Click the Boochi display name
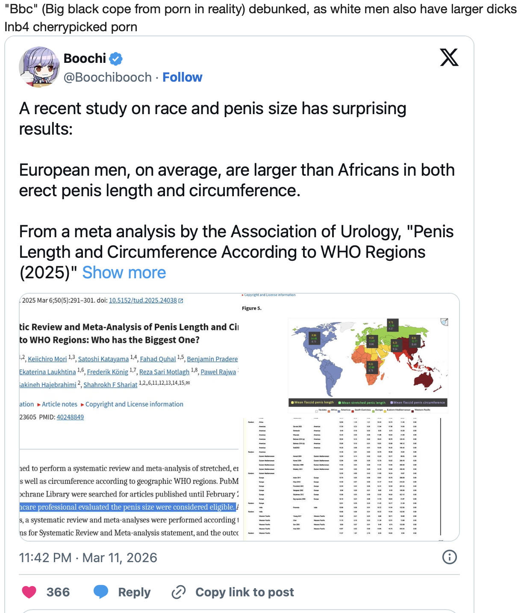Screen dimensions: 530x613 [85, 59]
